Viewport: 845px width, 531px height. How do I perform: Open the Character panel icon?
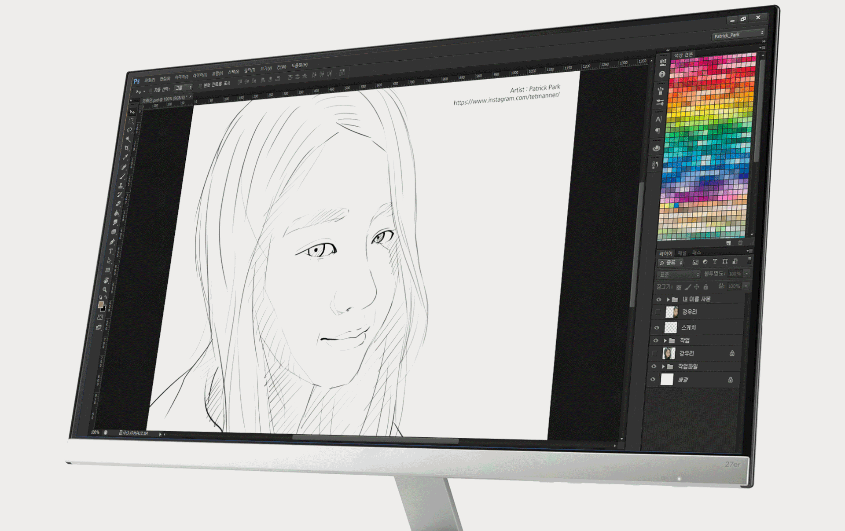(x=659, y=119)
